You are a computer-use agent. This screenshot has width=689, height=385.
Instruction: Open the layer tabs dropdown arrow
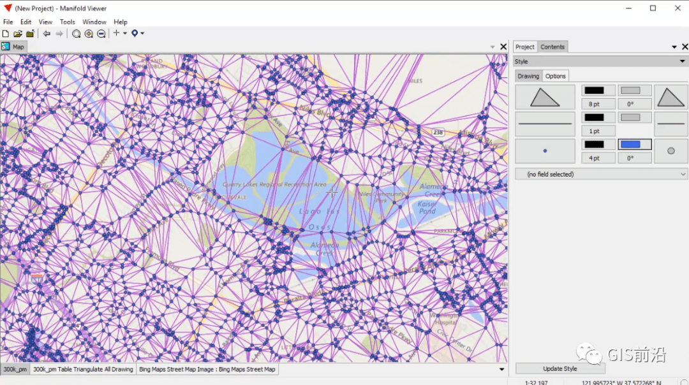(x=501, y=369)
